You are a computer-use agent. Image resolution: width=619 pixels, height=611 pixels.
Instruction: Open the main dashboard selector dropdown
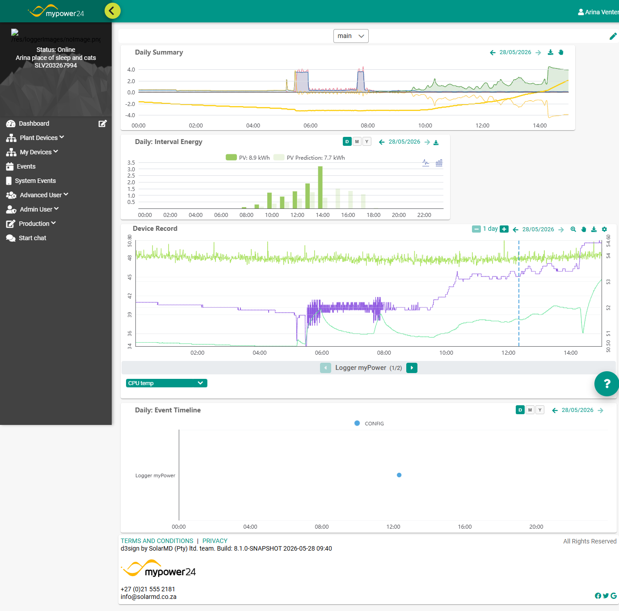click(x=351, y=36)
